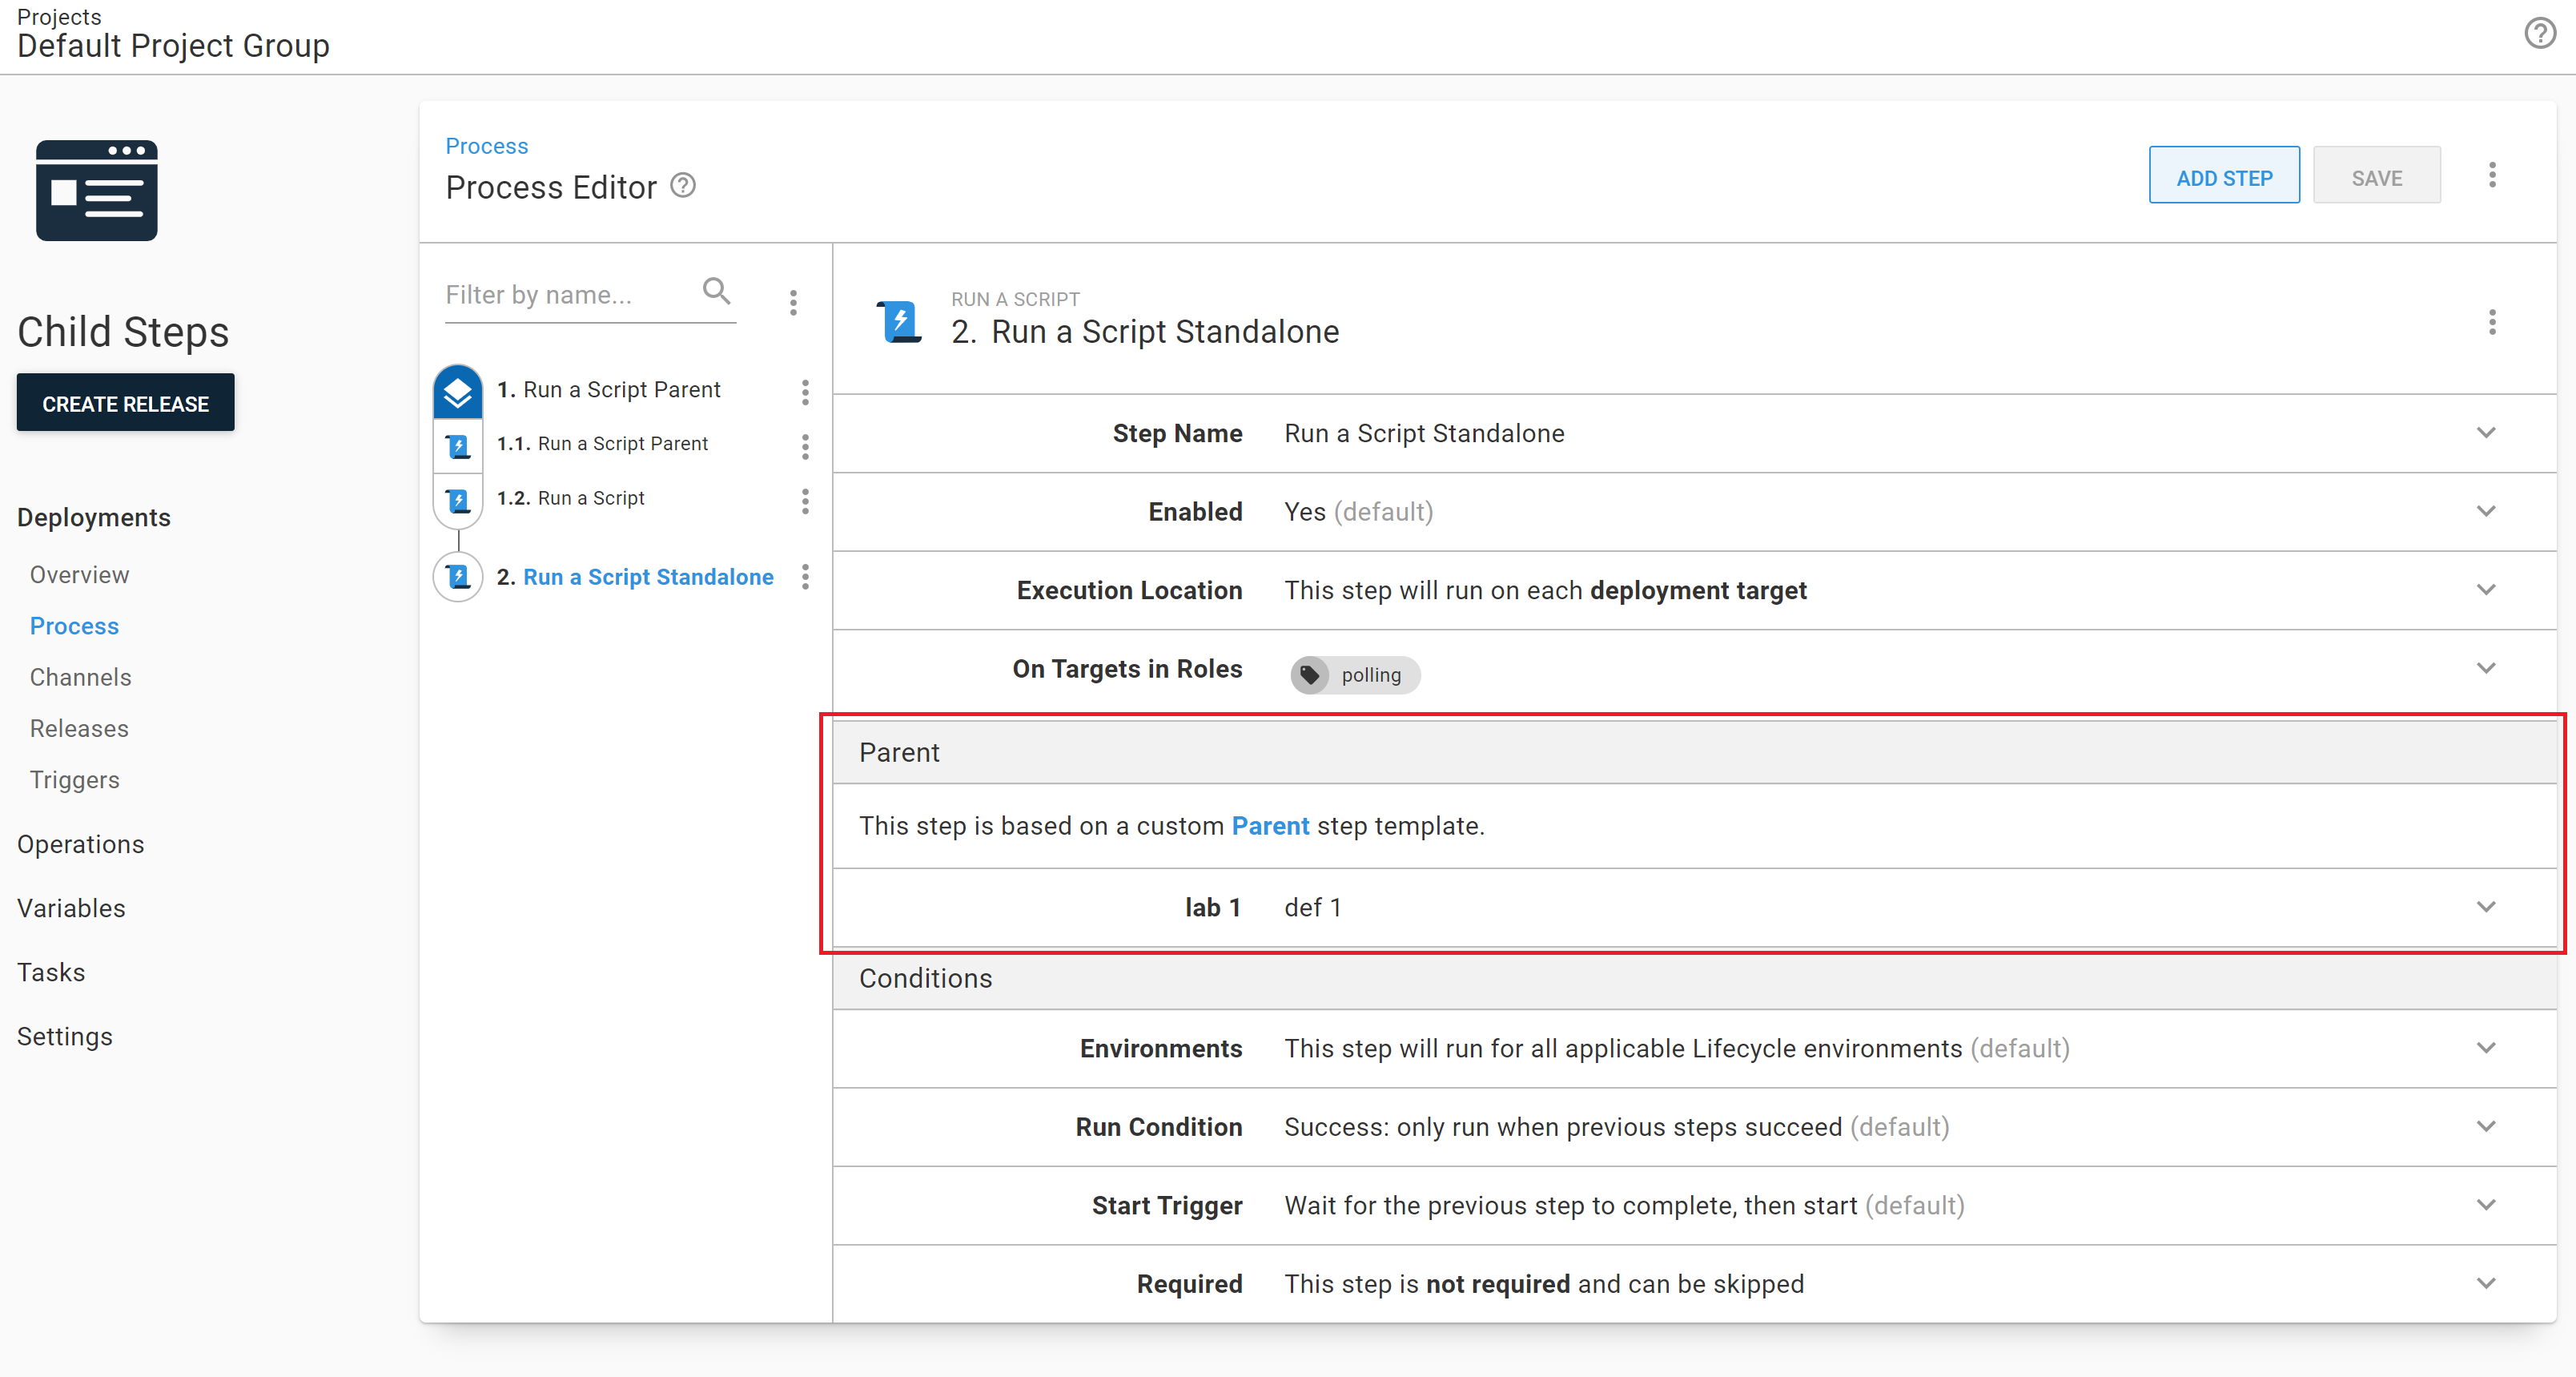The width and height of the screenshot is (2576, 1377).
Task: Expand the lab 1 parameter row
Action: [2487, 907]
